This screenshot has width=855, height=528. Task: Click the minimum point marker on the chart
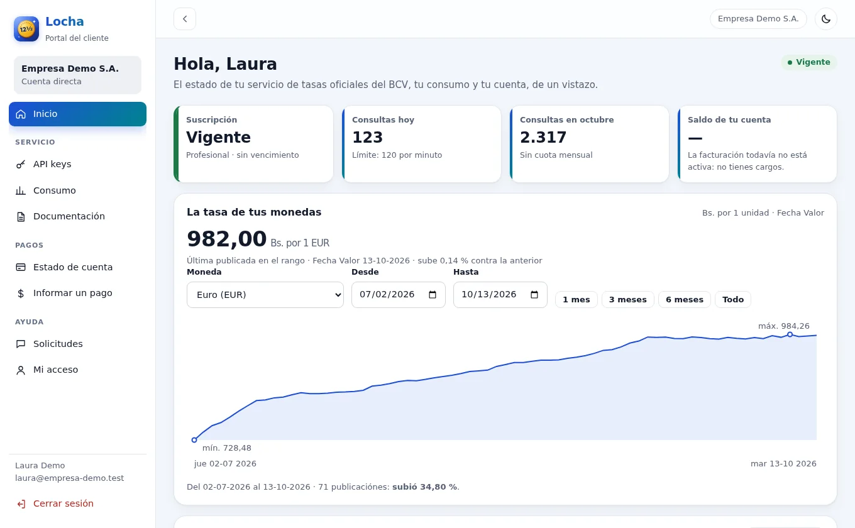194,440
